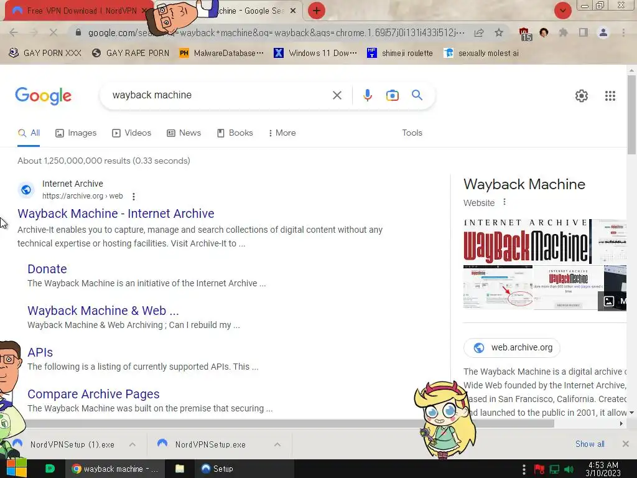
Task: Open Wayback Machine - Internet Archive result
Action: tap(116, 214)
